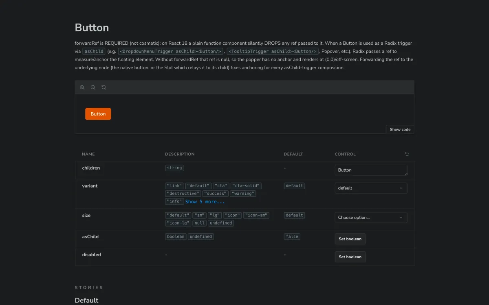489x305 pixels.
Task: Click the "info" variant value
Action: coord(174,202)
